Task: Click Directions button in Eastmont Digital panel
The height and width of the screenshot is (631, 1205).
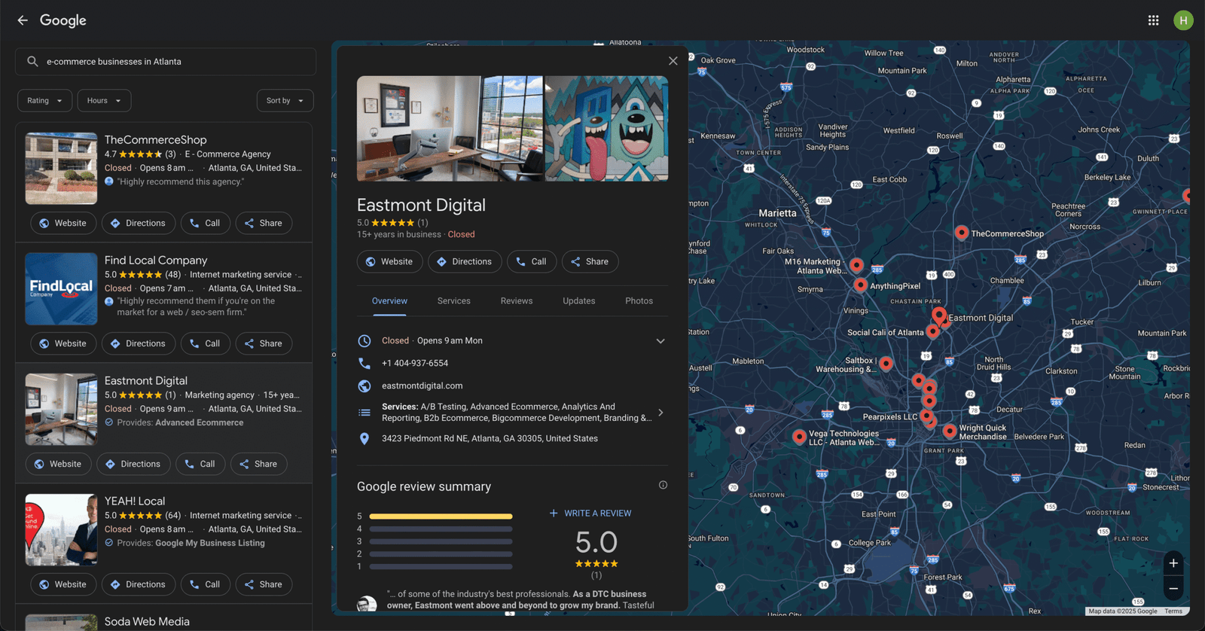Action: click(465, 261)
